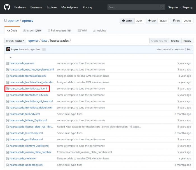Open haarcascade_eye.xml file
The height and width of the screenshot is (170, 196).
pyautogui.click(x=22, y=63)
